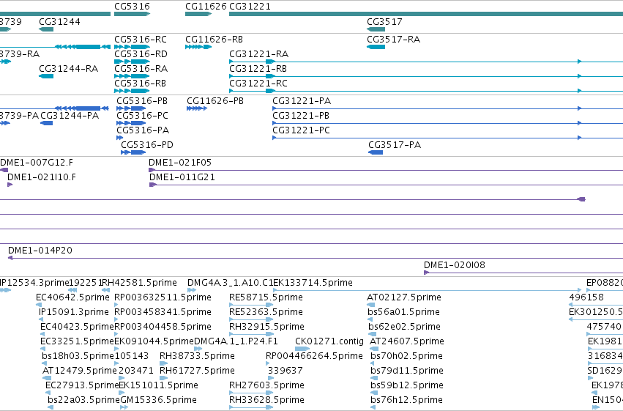The width and height of the screenshot is (623, 411).
Task: Click protein CG5316-PA label
Action: click(x=143, y=130)
